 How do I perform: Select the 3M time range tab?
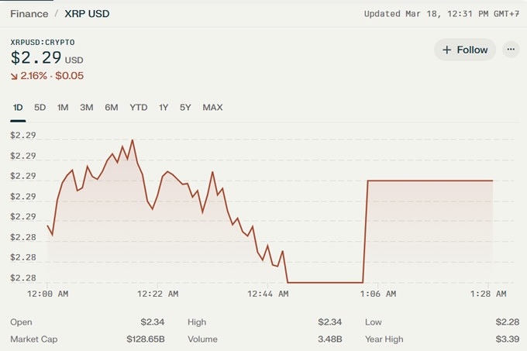[87, 108]
